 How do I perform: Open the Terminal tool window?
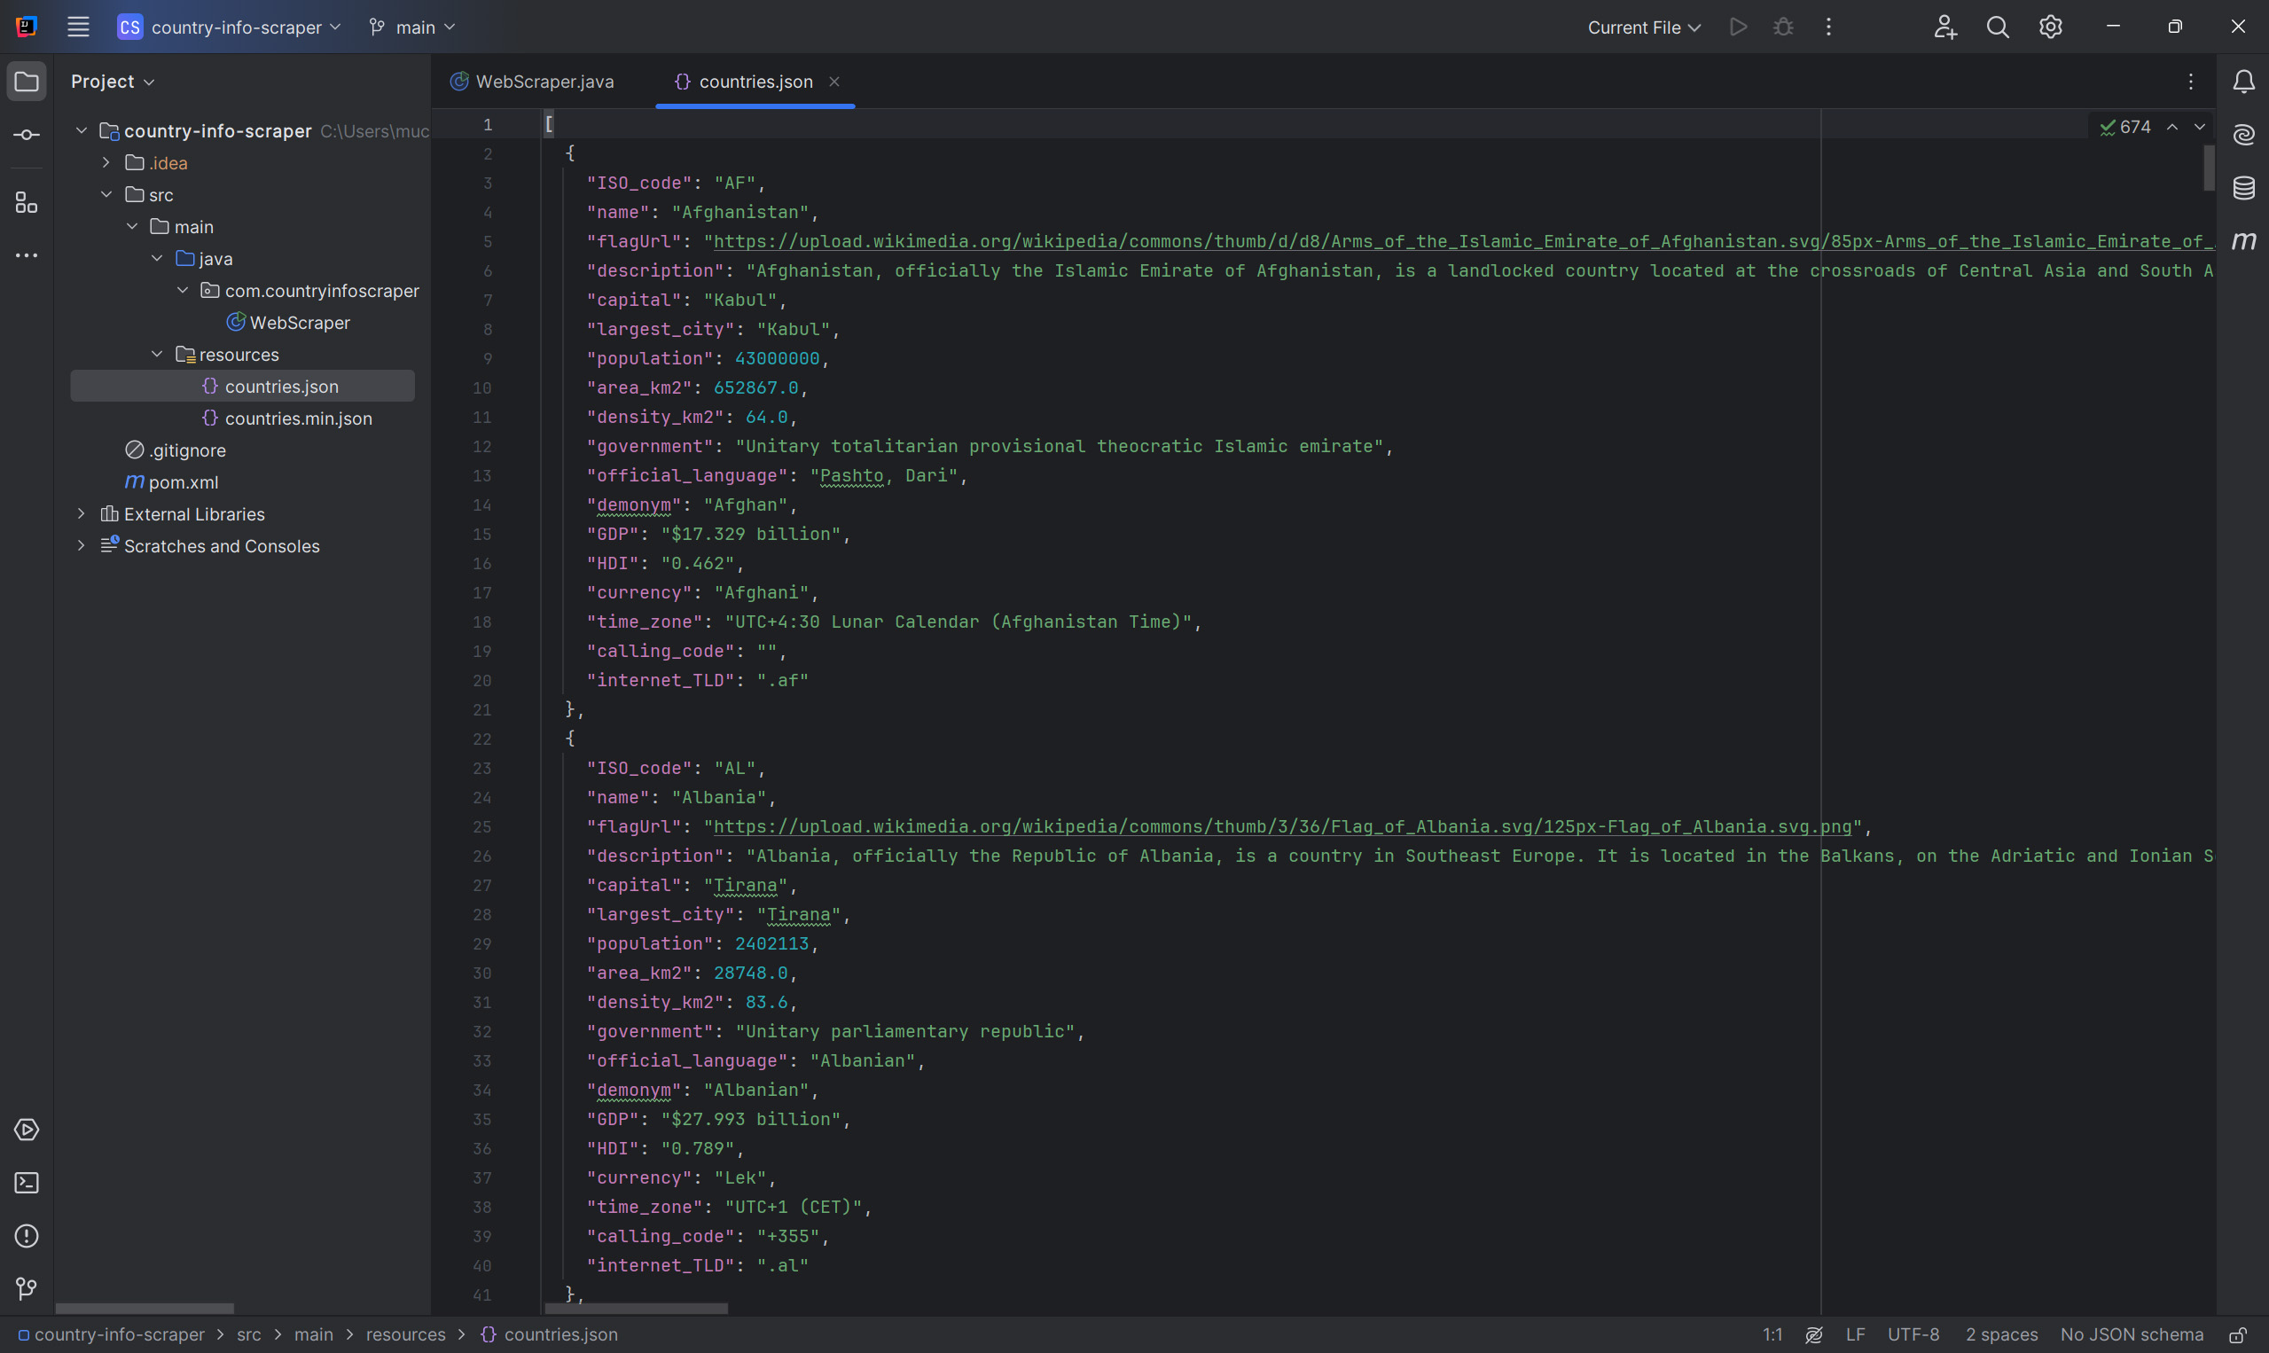27,1184
